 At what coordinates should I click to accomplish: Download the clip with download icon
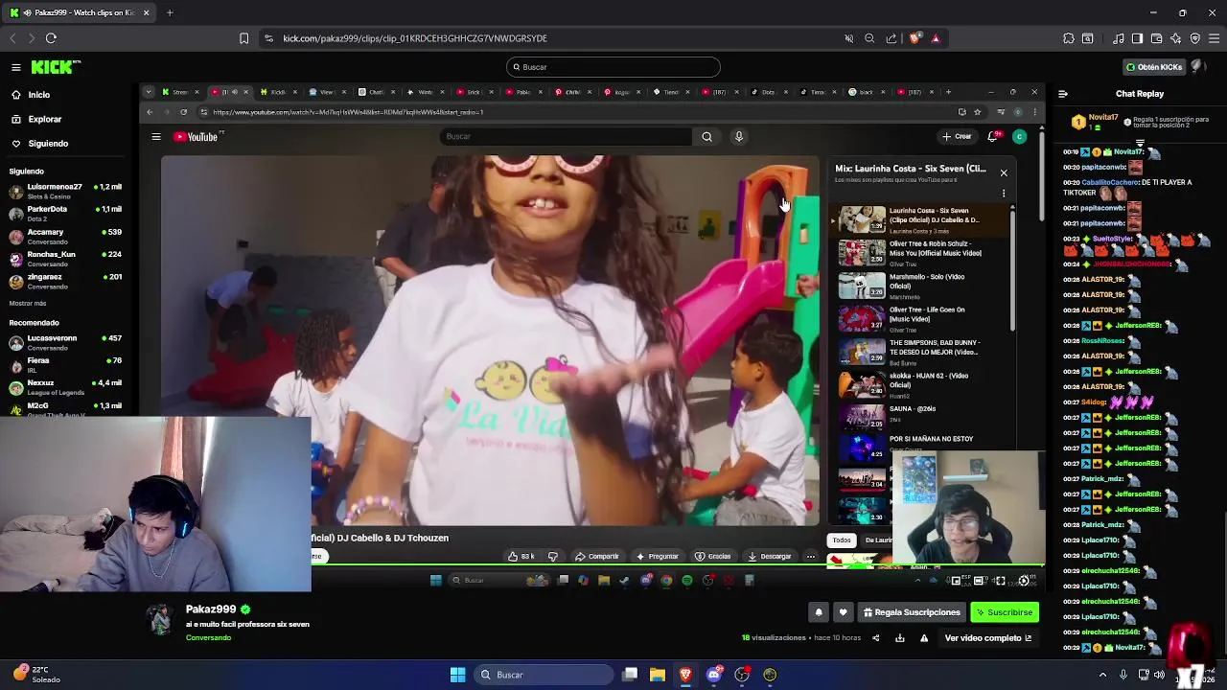pyautogui.click(x=899, y=638)
